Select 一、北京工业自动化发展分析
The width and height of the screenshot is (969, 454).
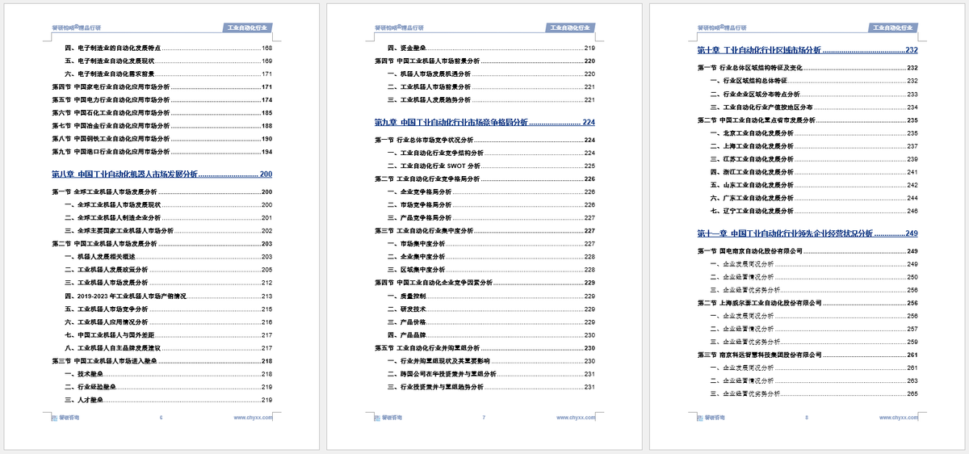(x=814, y=132)
